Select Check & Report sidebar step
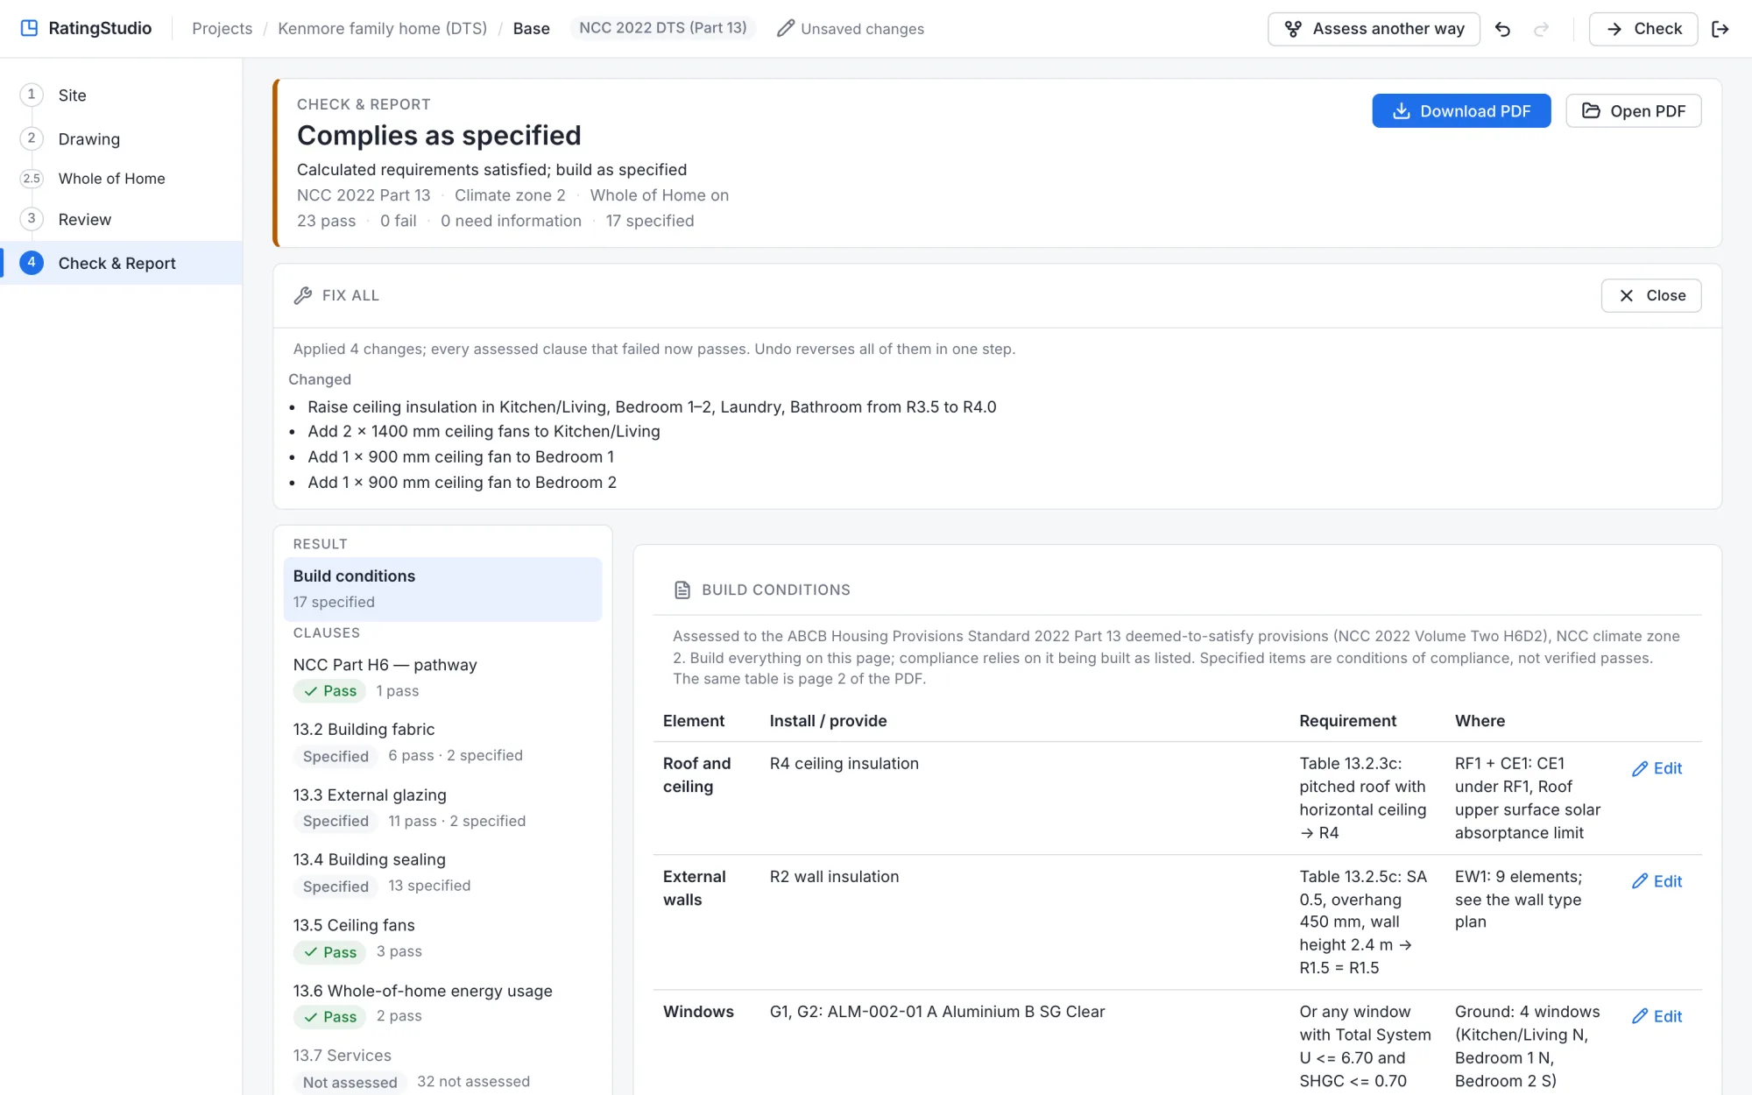The height and width of the screenshot is (1095, 1752). click(x=121, y=263)
